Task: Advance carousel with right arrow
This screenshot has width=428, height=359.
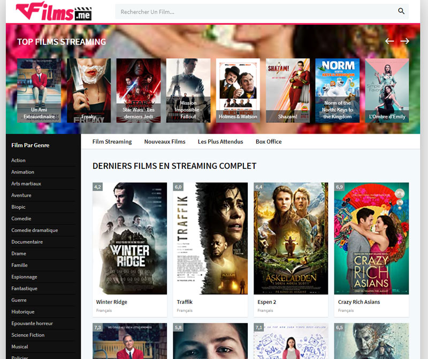Action: [405, 41]
